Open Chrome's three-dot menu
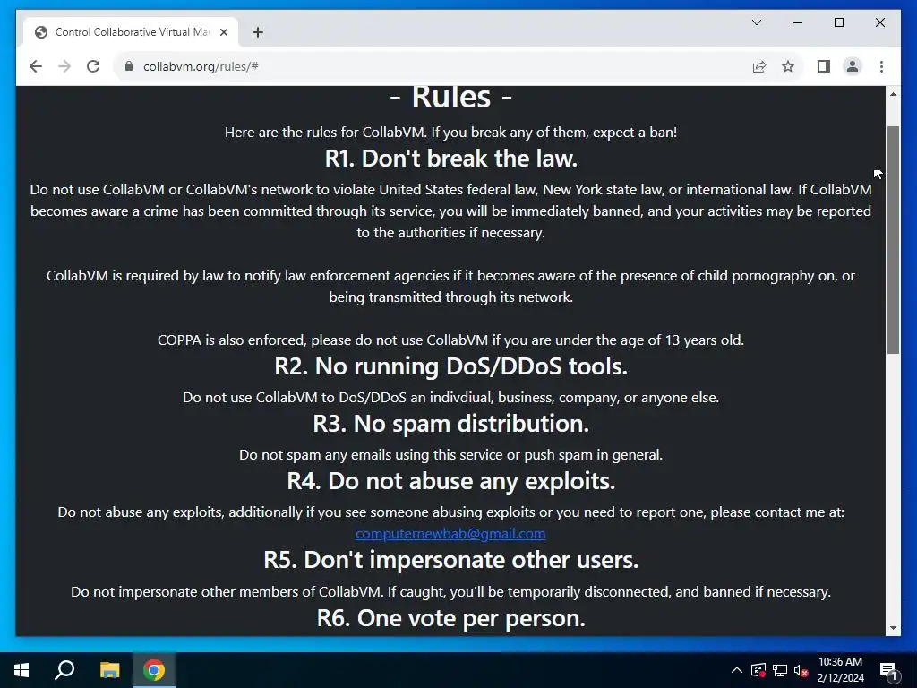This screenshot has width=917, height=688. tap(881, 66)
